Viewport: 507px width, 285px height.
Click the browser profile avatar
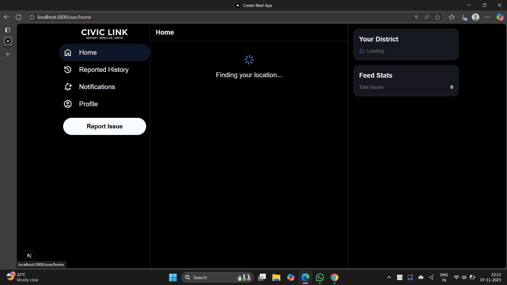coord(476,17)
